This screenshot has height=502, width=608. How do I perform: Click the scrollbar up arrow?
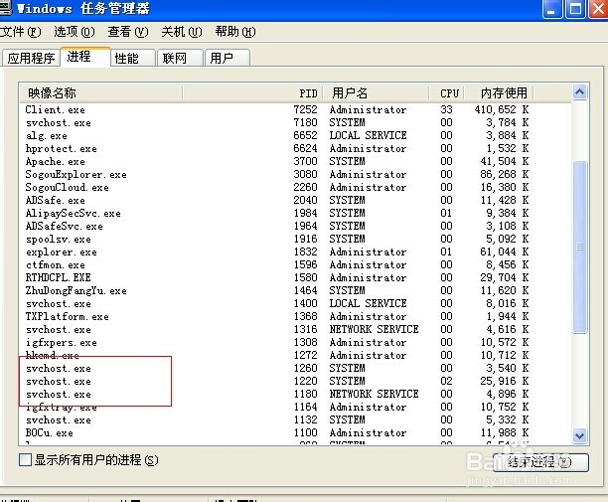click(x=580, y=92)
